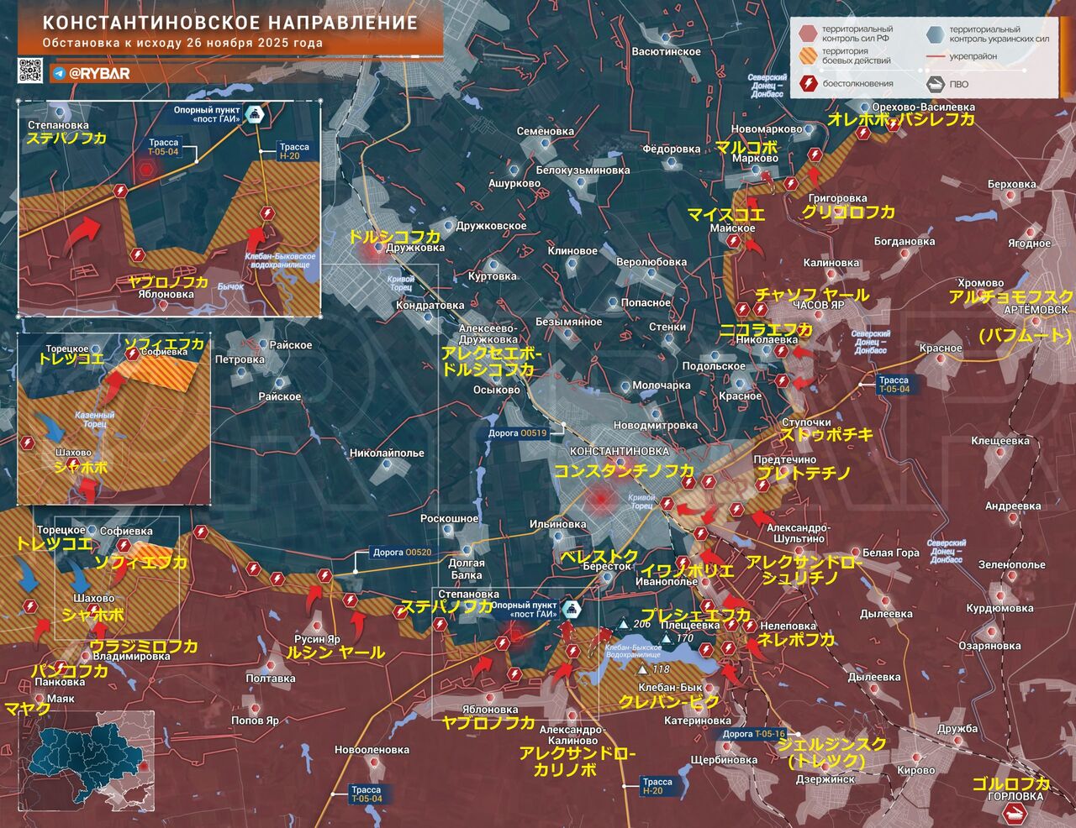1076x828 pixels.
Task: Click the Попов Яр village label
Action: point(255,721)
